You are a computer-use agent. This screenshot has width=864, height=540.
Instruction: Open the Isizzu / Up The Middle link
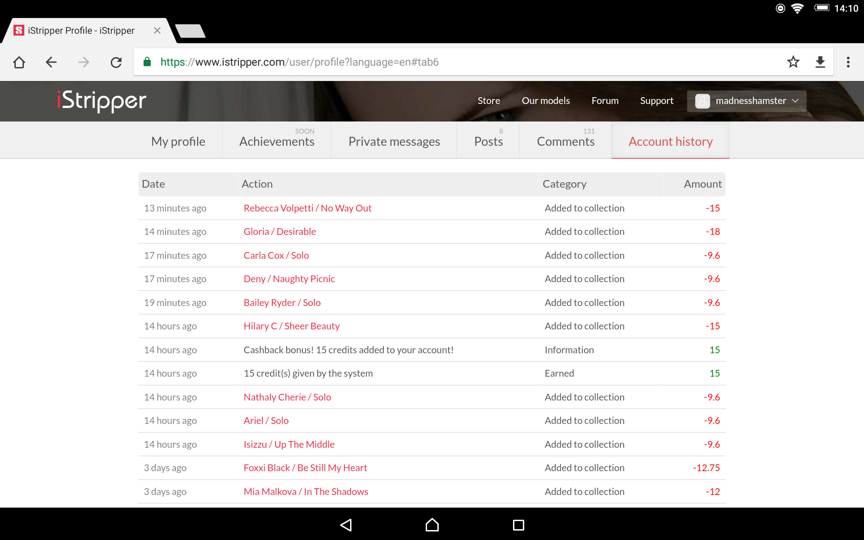[x=289, y=444]
